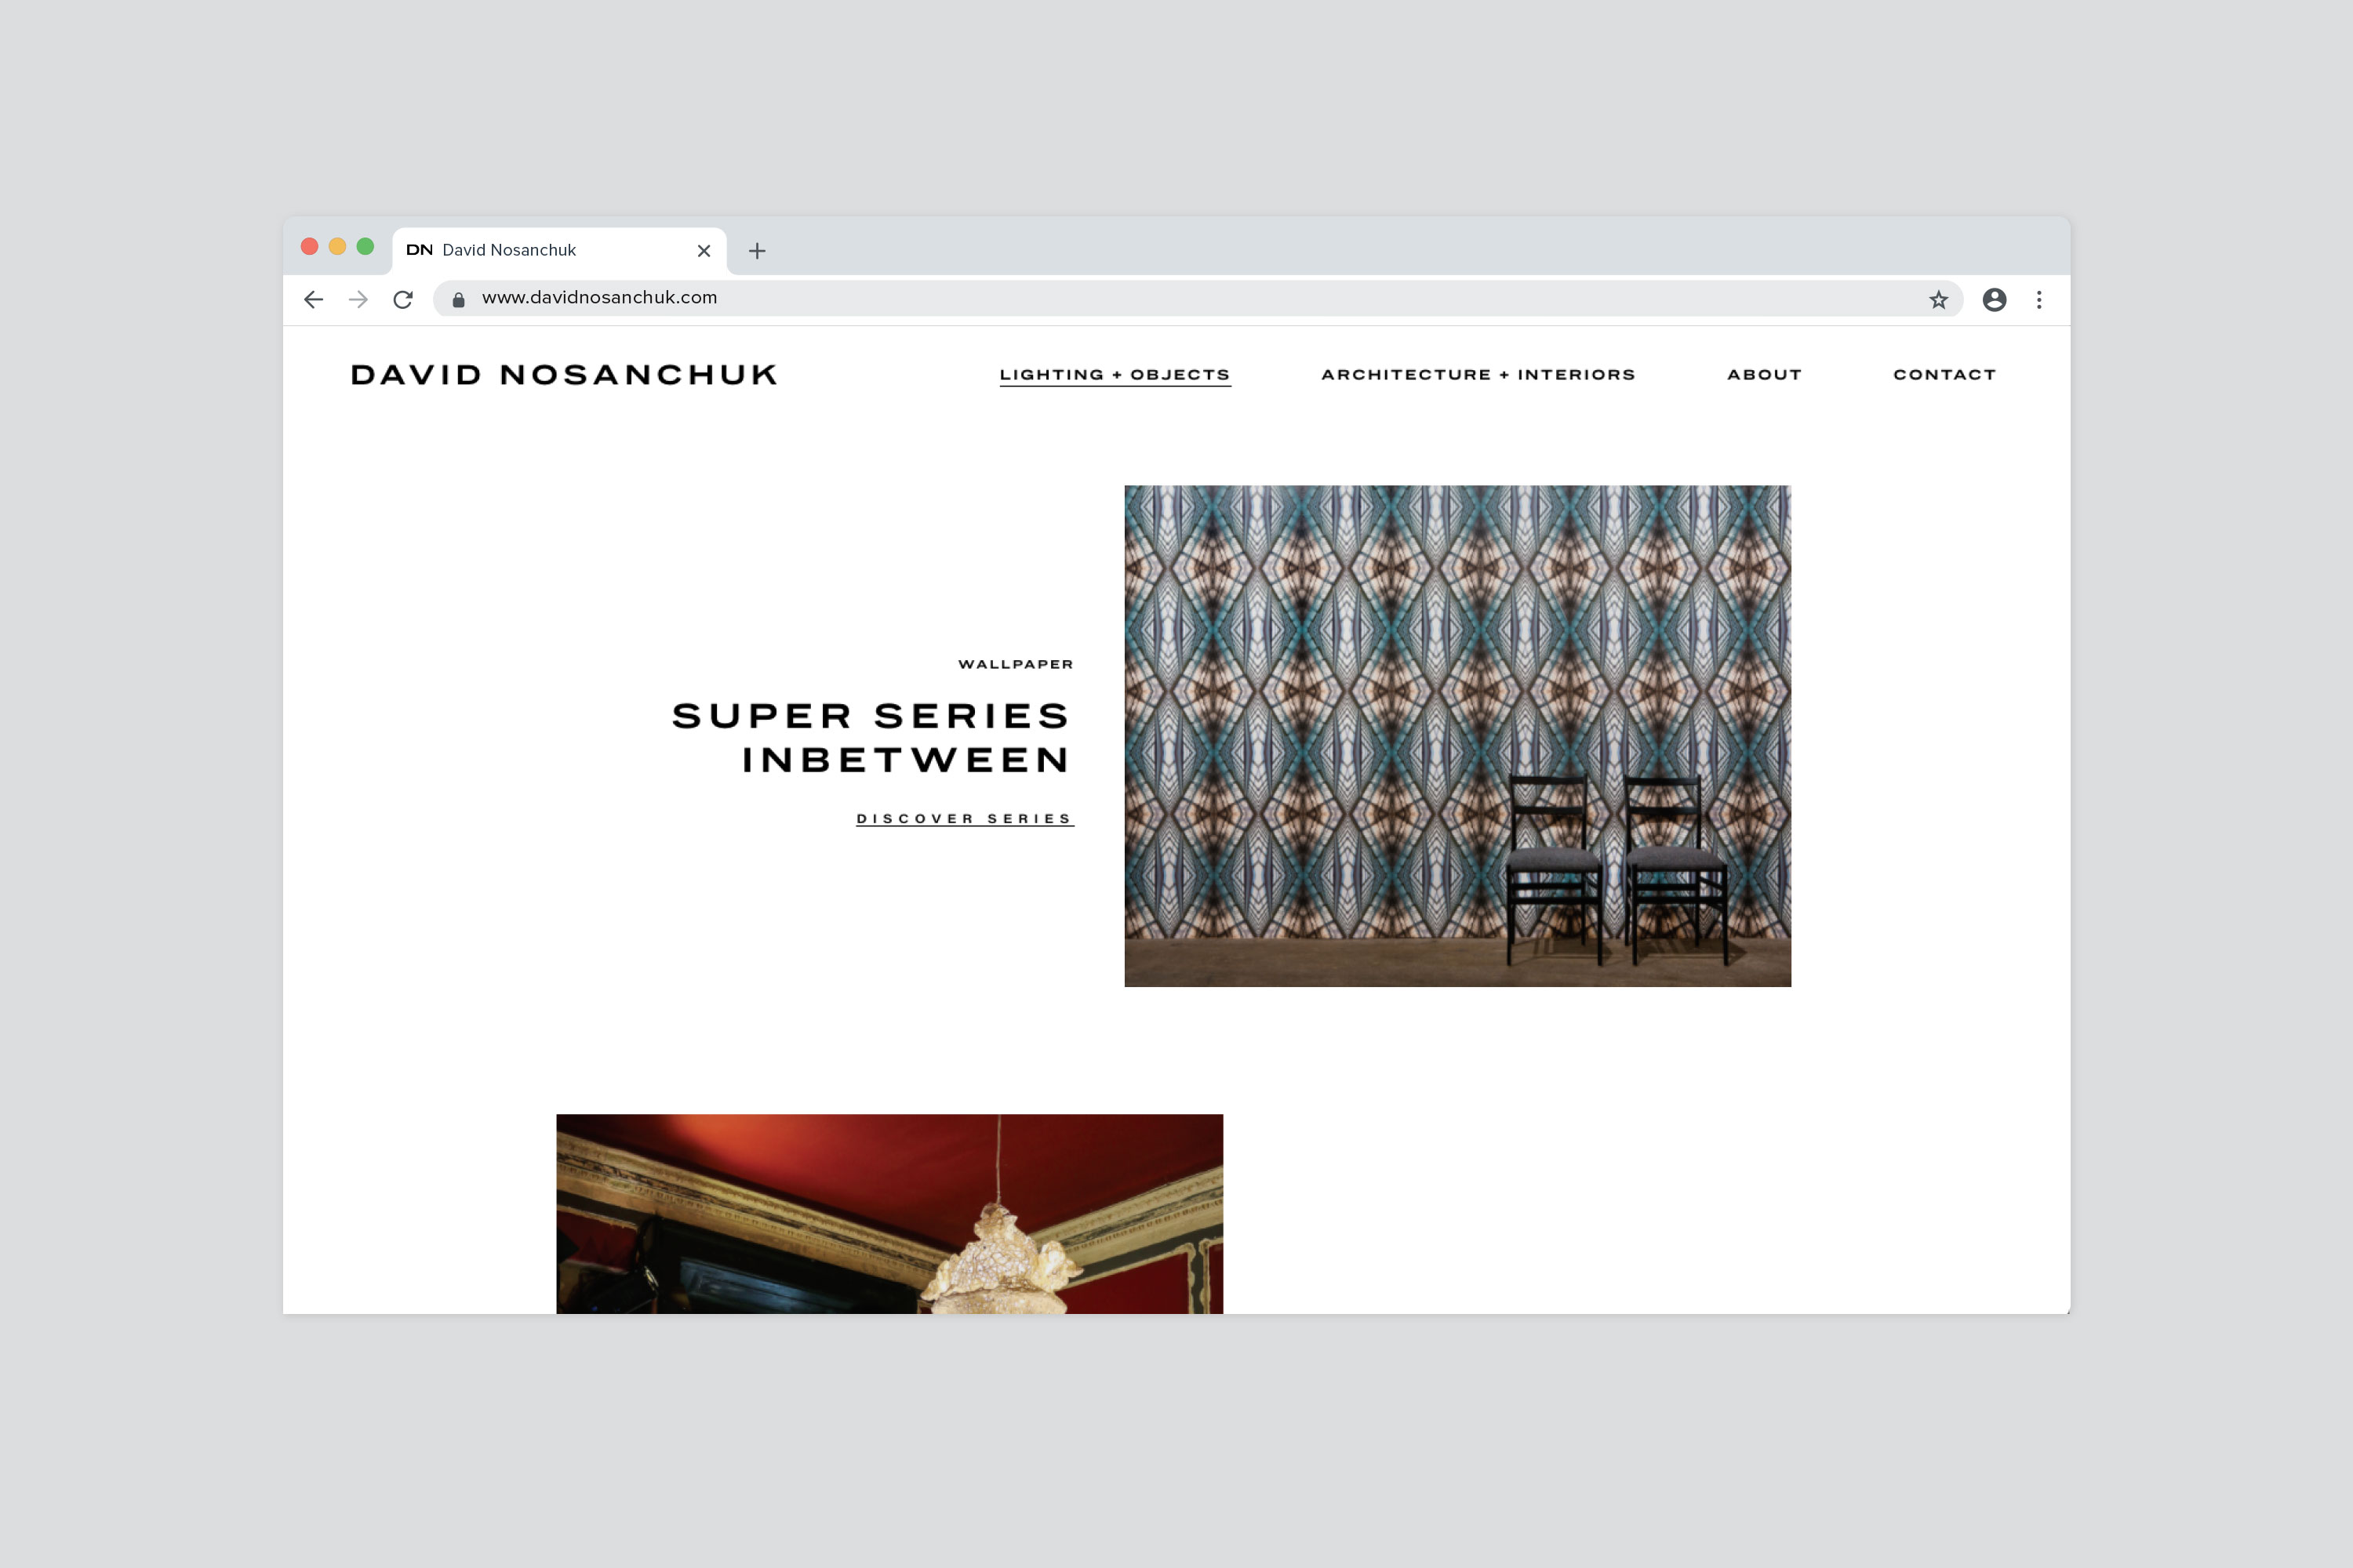Open the About page

[1764, 374]
